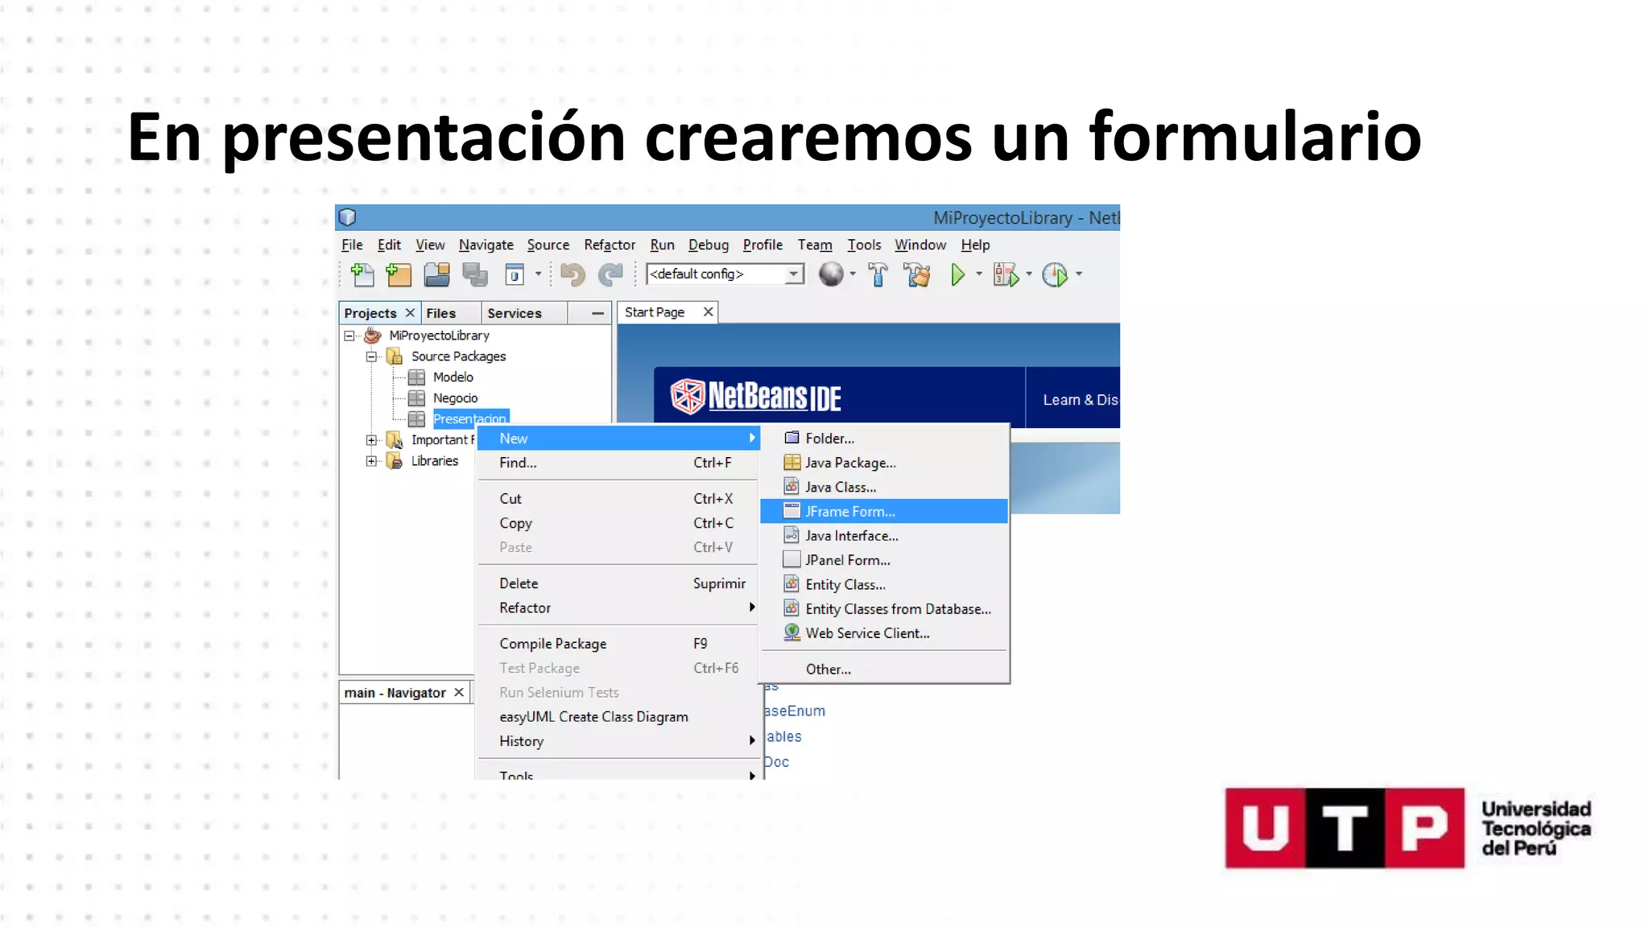Choose Java Package from the submenu
Viewport: 1649px width, 927px height.
click(884, 463)
